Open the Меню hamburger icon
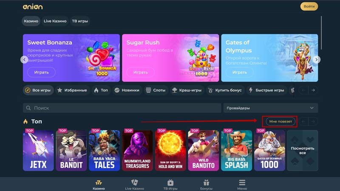This screenshot has width=340, height=191. [x=242, y=182]
